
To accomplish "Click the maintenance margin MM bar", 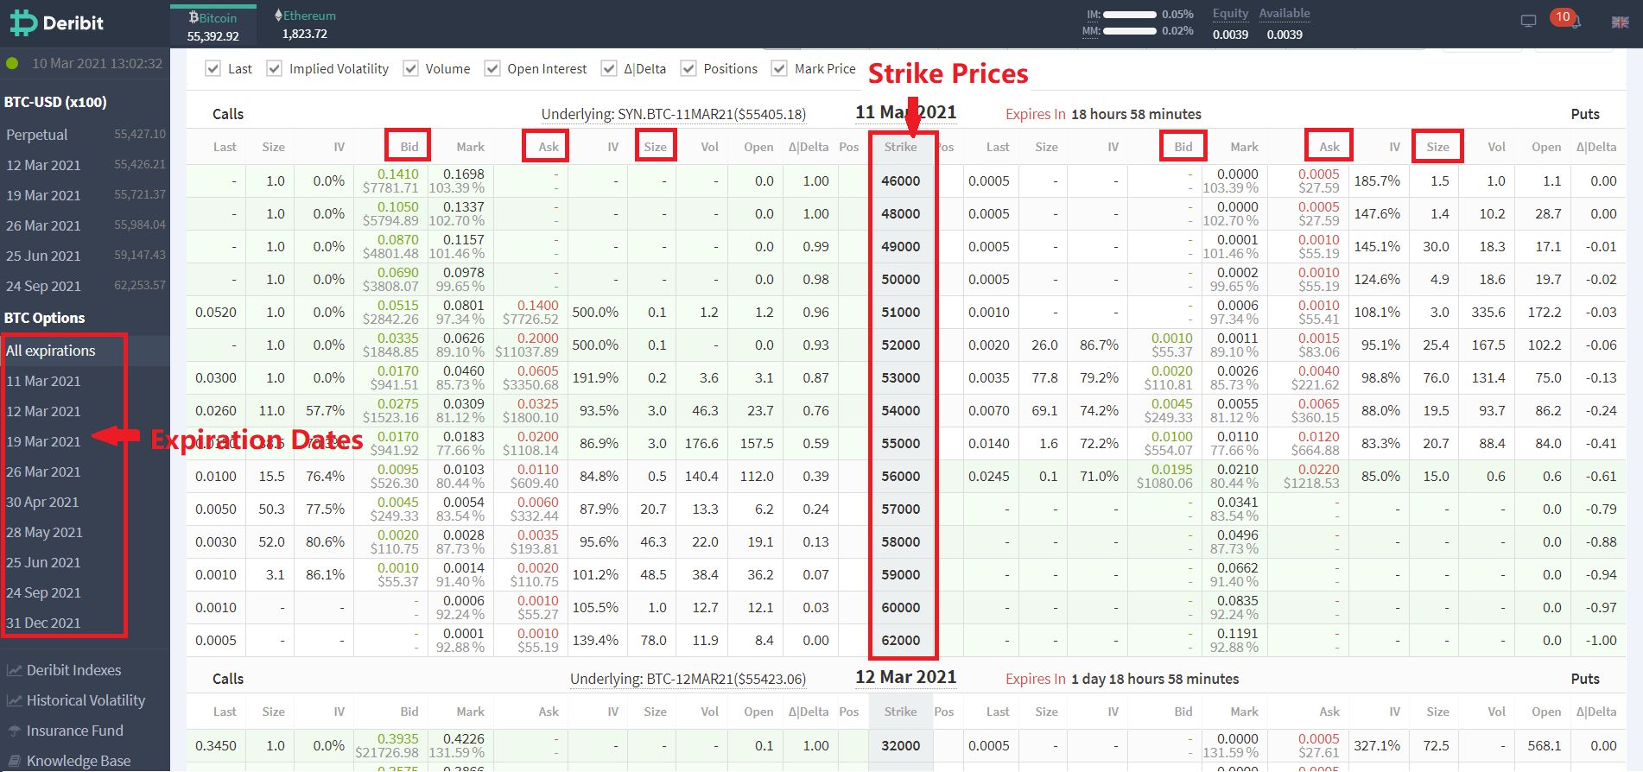I will (1130, 31).
